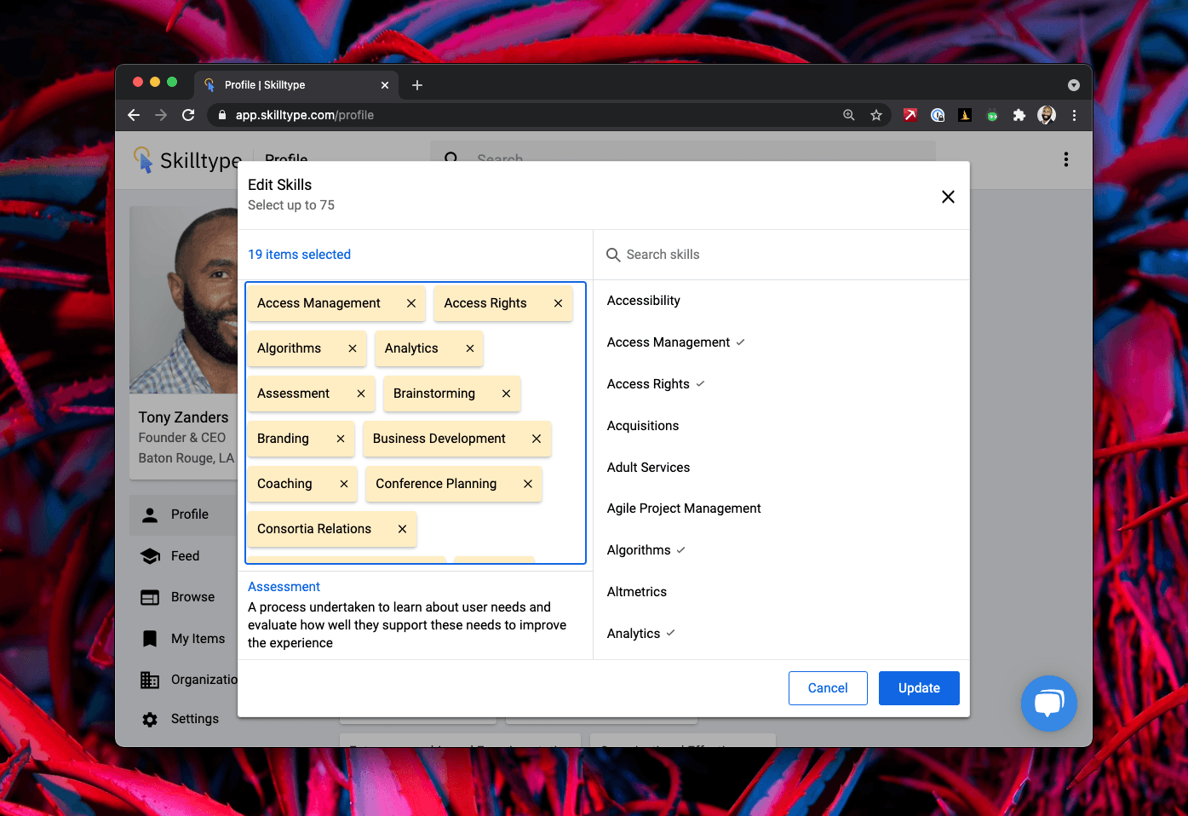Remove the Access Management skill chip

pos(411,303)
